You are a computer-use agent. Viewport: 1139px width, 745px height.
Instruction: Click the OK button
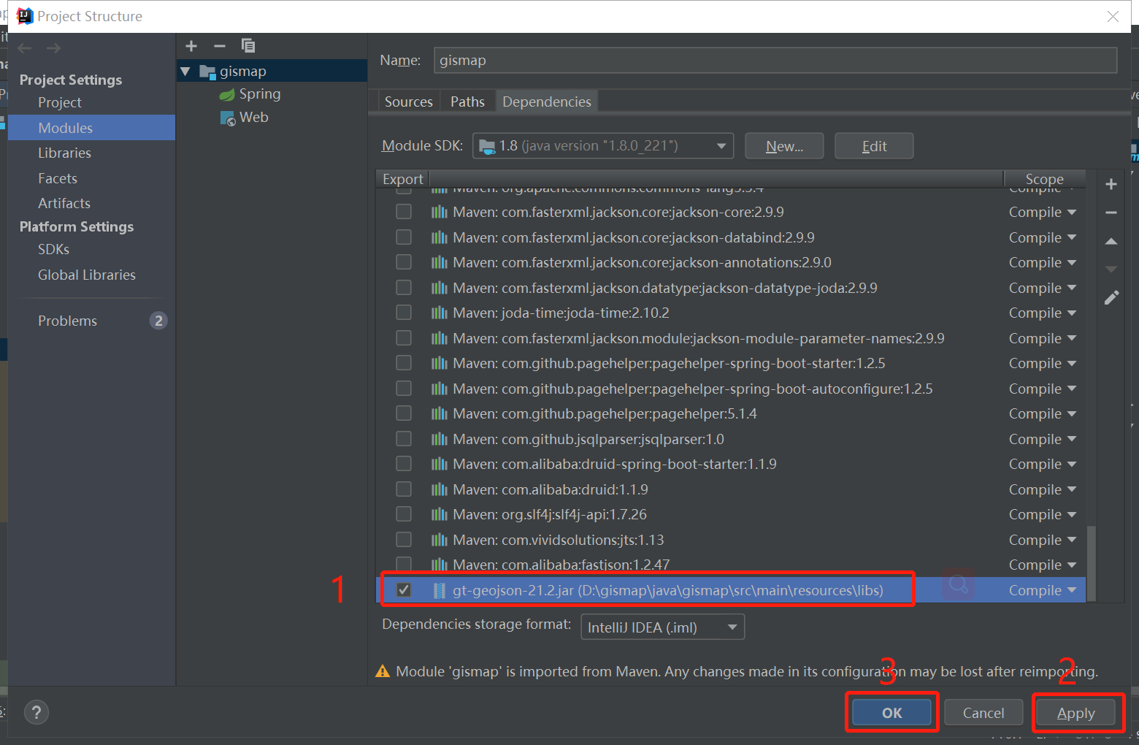coord(891,713)
